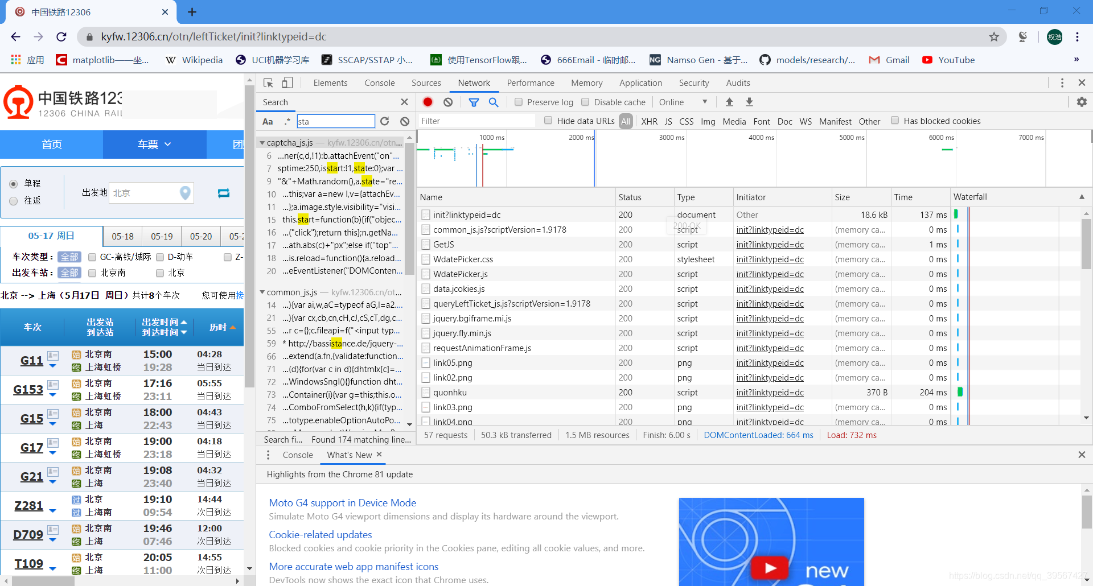Screen dimensions: 1093x586
Task: Open the 车票 dropdown menu
Action: click(x=154, y=145)
